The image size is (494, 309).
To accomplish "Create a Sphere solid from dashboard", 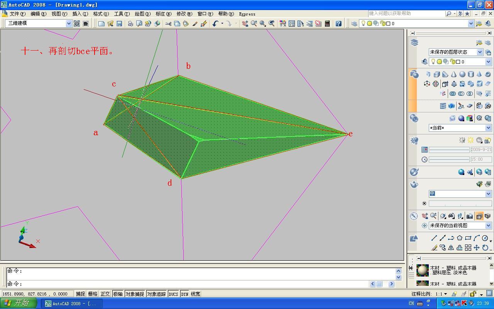I will [x=462, y=74].
